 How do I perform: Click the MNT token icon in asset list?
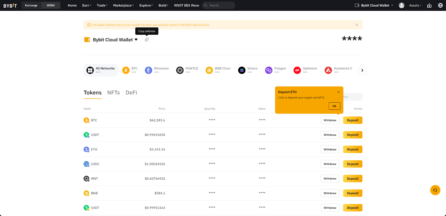tap(86, 179)
